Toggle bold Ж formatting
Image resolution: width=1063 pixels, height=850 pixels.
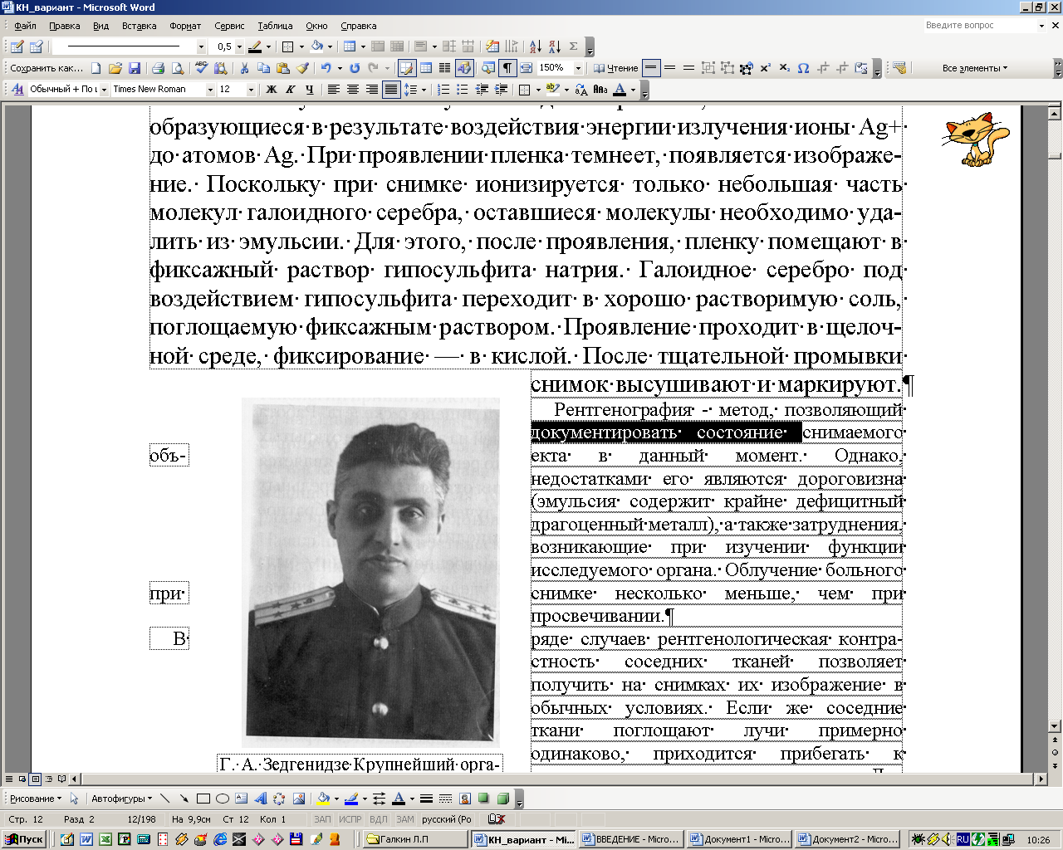(271, 89)
